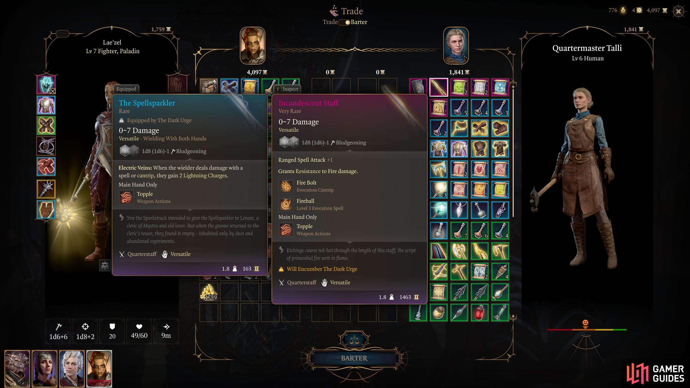Click the equipped crossed-gloves slot icon
This screenshot has height=388, width=690.
click(46, 126)
